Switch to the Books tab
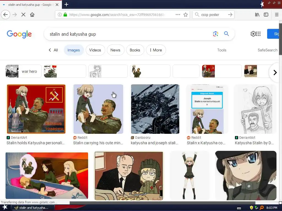Screen dimensions: 282x211 click(x=135, y=50)
